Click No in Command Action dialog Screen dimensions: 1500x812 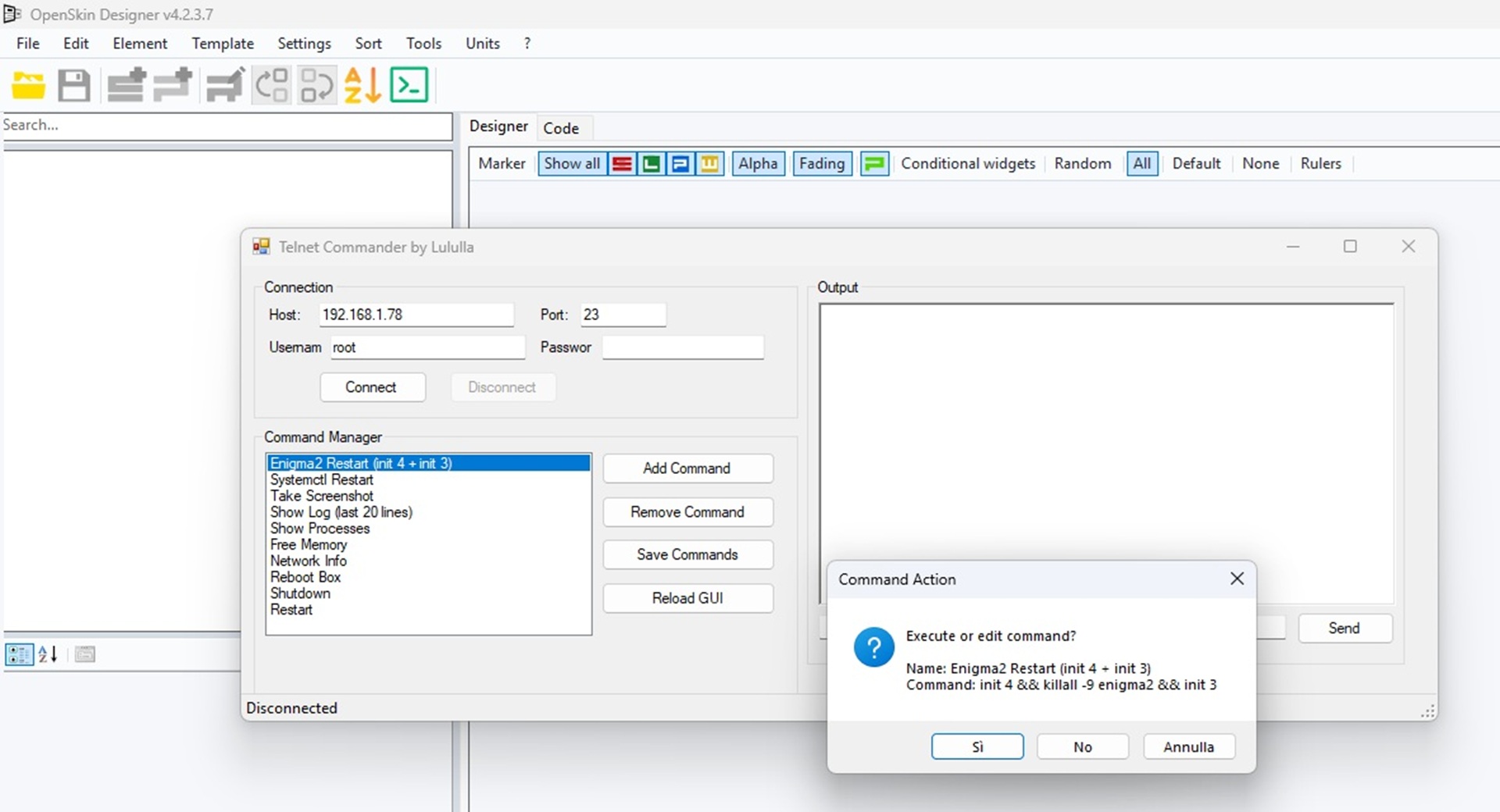coord(1083,747)
